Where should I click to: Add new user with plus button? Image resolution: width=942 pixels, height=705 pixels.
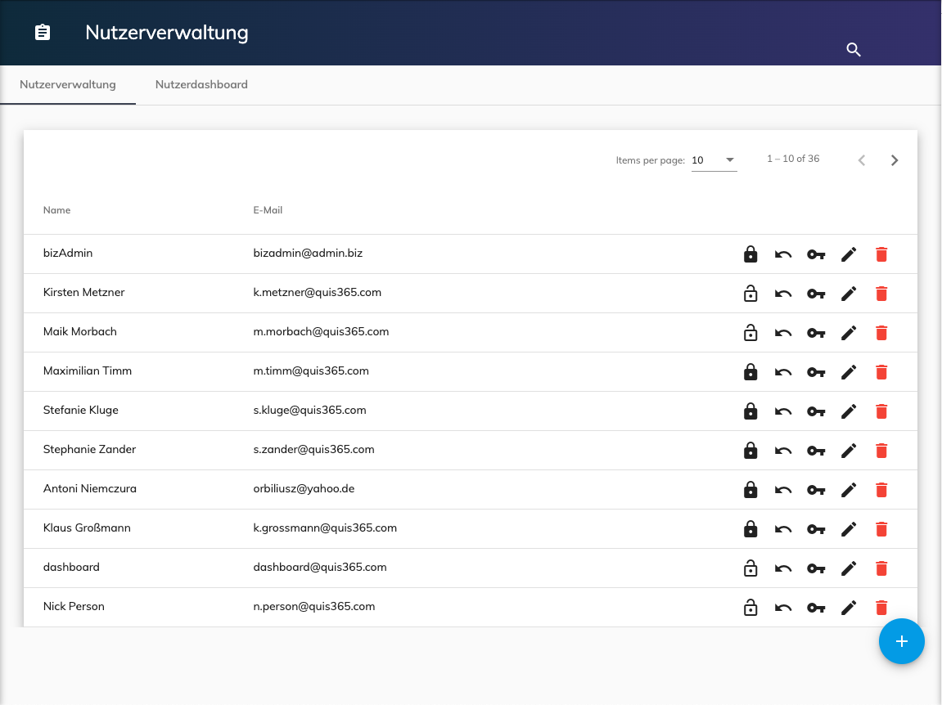[x=901, y=641]
